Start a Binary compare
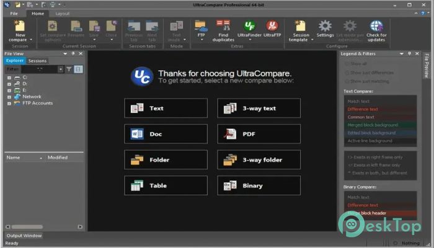Screen dimensions: 434x248 [259, 185]
